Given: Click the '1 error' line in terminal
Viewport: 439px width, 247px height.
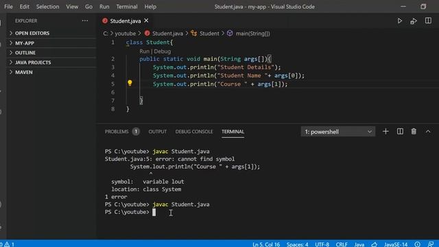Looking at the screenshot, I should (x=116, y=197).
